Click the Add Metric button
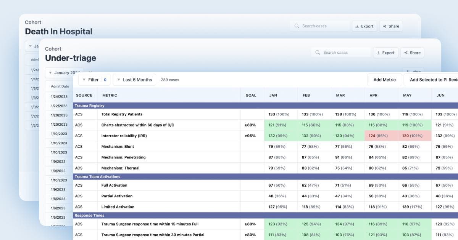The image size is (458, 240). (384, 80)
